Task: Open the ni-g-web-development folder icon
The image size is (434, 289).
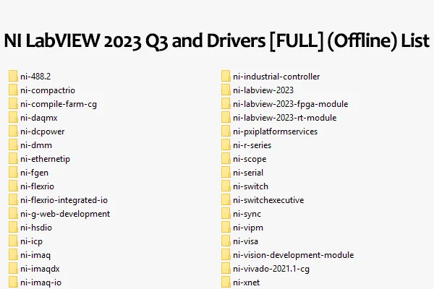Action: [x=13, y=214]
